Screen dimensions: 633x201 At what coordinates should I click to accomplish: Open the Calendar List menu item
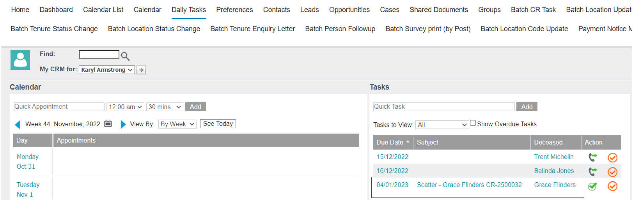point(103,10)
